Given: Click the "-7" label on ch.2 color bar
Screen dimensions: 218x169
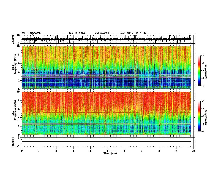Looking at the screenshot, I should coord(203,131).
